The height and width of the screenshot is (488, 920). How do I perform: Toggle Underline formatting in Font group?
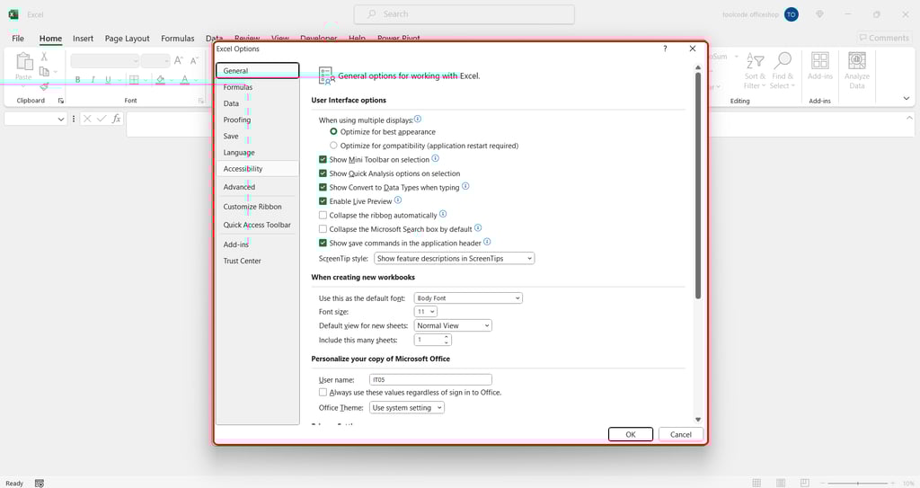click(108, 79)
